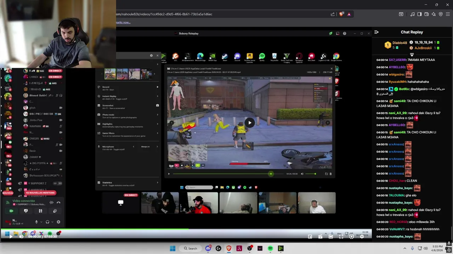Image resolution: width=453 pixels, height=254 pixels.
Task: Toggle Discord headphones deafen
Action: coord(47,222)
